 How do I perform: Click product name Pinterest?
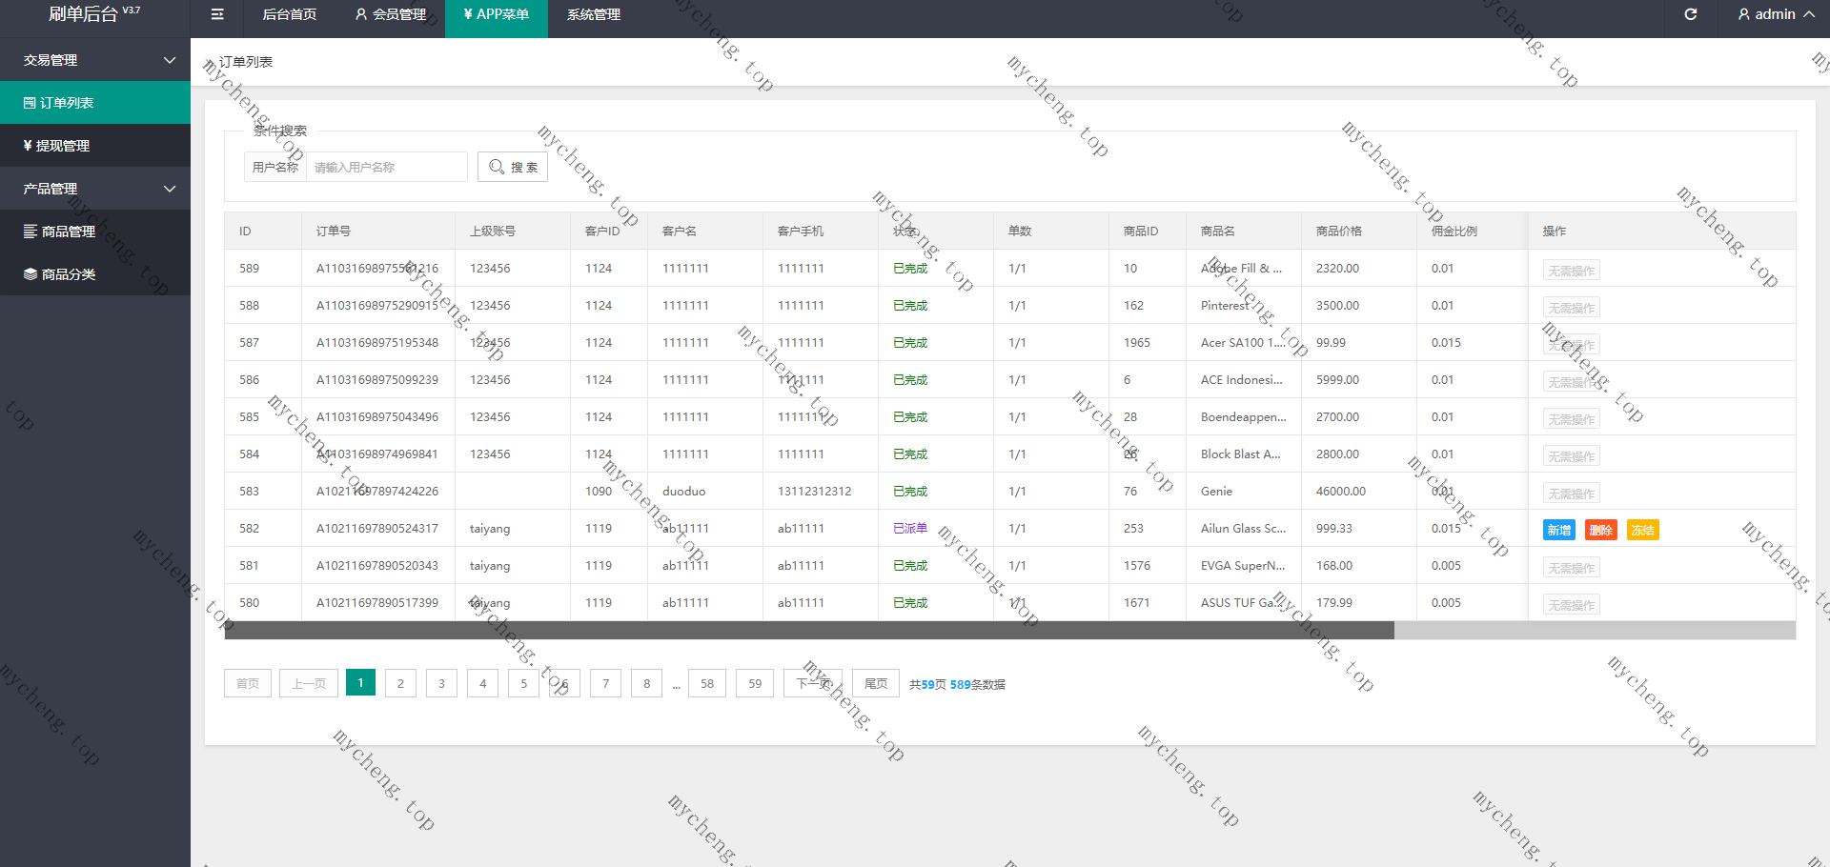pos(1225,306)
